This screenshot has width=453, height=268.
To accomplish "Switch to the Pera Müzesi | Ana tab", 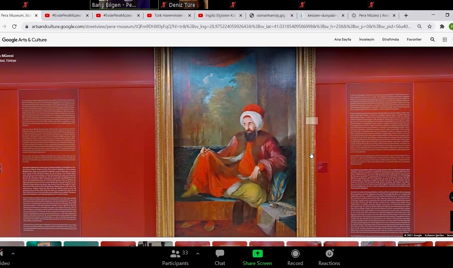I will 373,15.
